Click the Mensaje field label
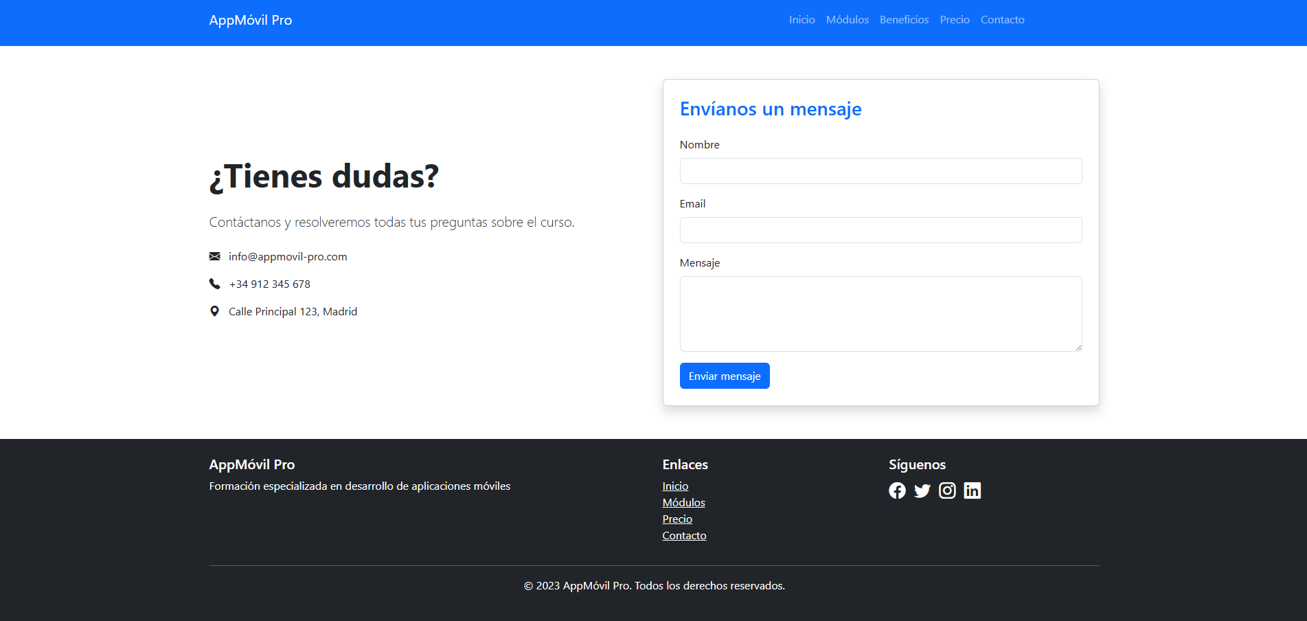 [700, 263]
